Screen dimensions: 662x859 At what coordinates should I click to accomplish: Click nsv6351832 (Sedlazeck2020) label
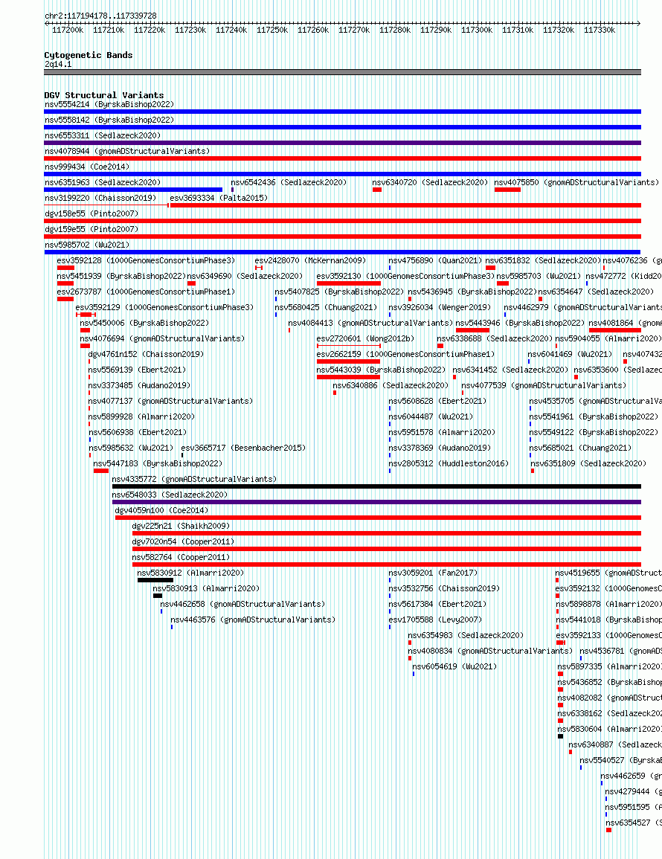pos(543,260)
